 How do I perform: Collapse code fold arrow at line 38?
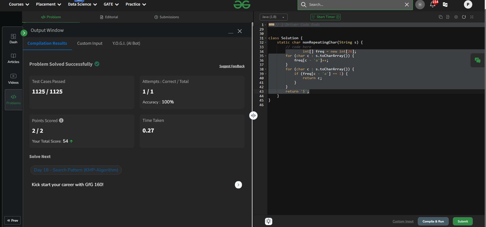coord(266,69)
